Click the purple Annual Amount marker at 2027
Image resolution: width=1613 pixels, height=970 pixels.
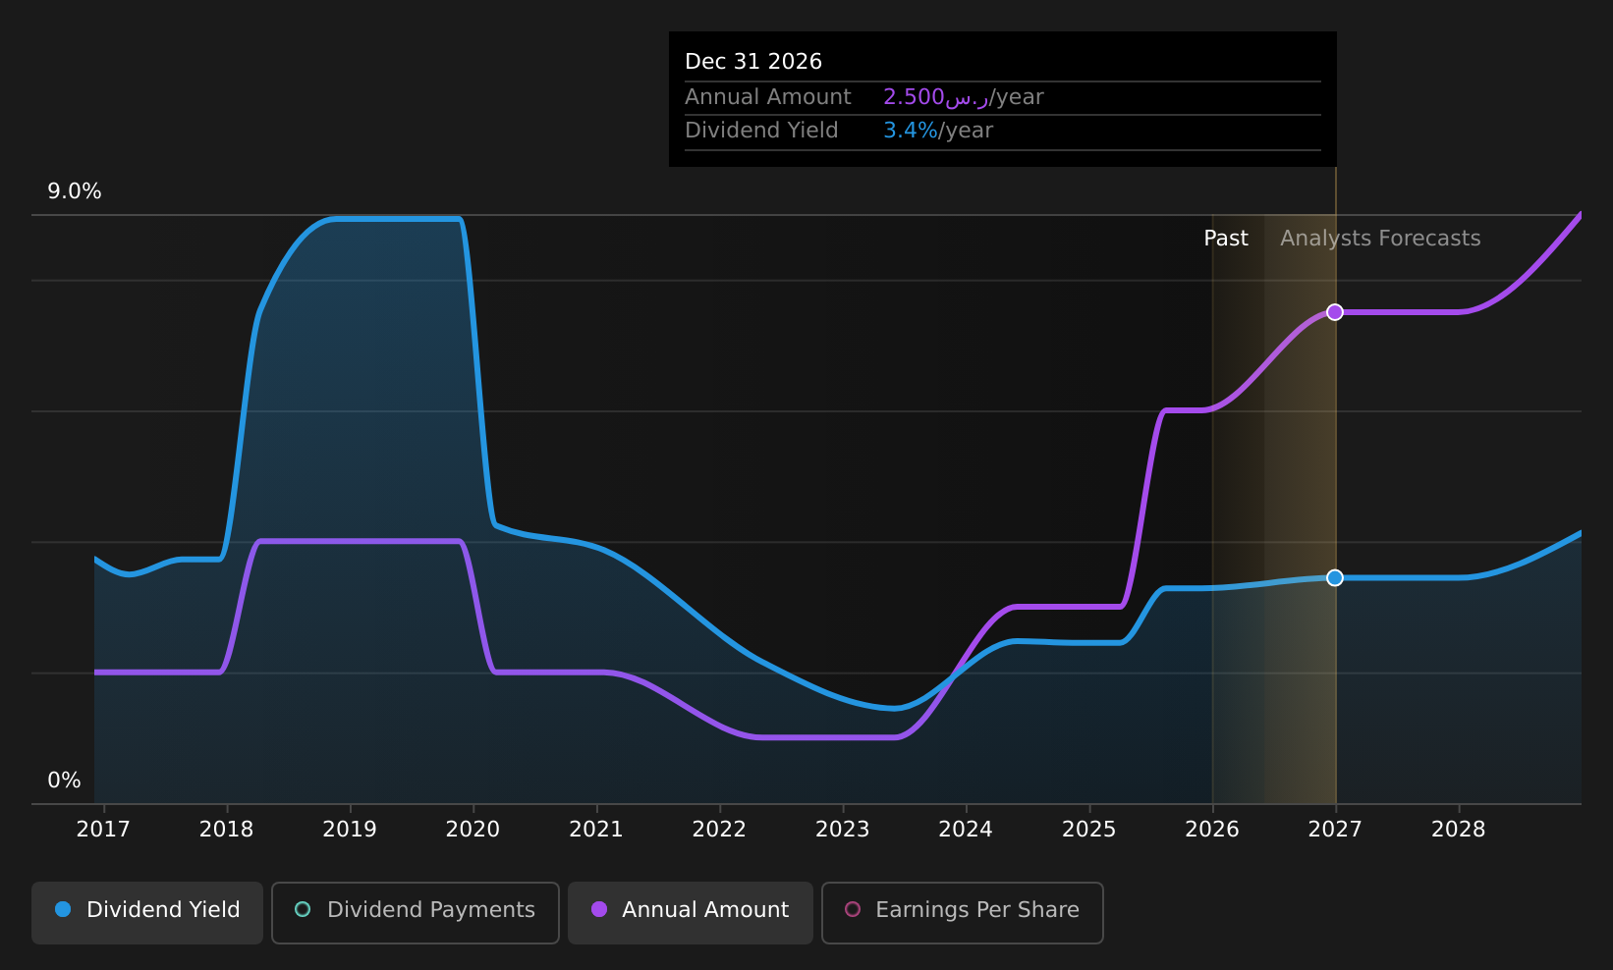click(x=1335, y=312)
